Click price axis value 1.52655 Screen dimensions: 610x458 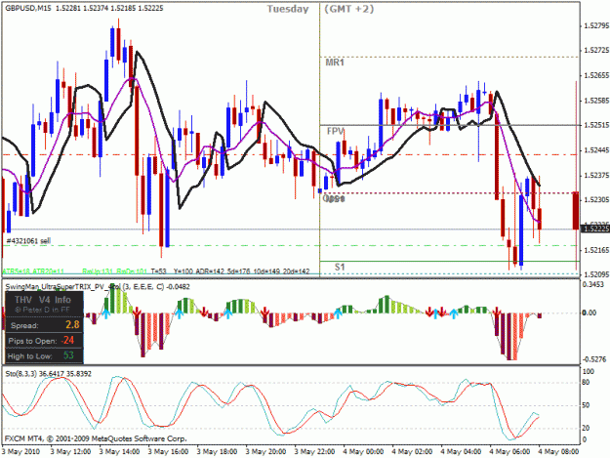tap(596, 75)
